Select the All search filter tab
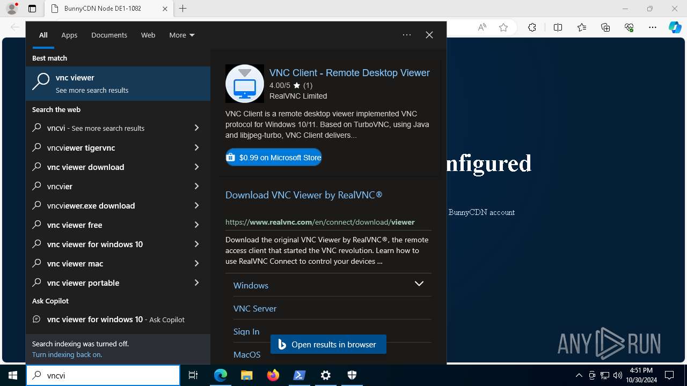687x386 pixels. tap(43, 35)
